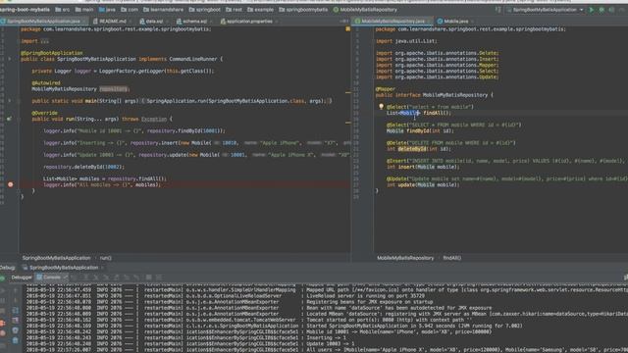Click the java folder breadcrumb
This screenshot has width=628, height=353.
[107, 10]
